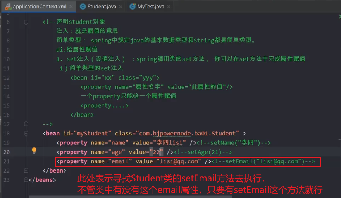Click the horizontal scrollbar under the editor

[x=131, y=197]
